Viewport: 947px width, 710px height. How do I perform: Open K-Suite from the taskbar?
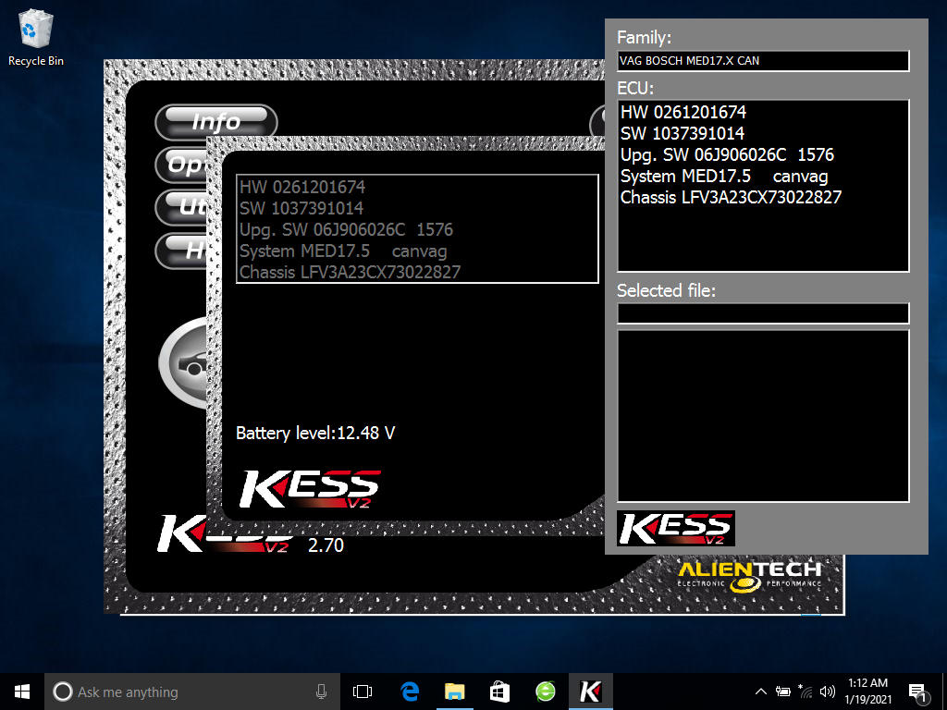pos(590,691)
